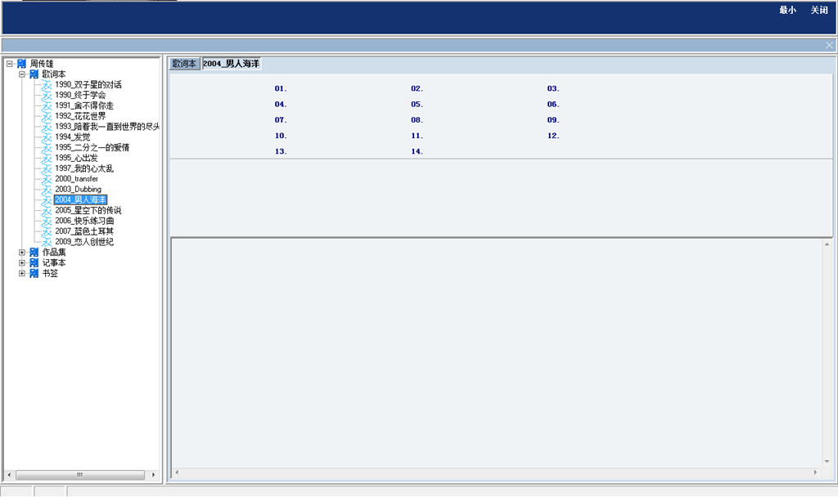
Task: Switch to the 2004_男人海洋 tab
Action: [232, 64]
